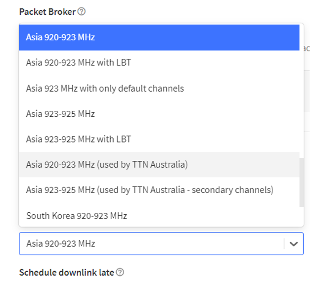Click the Packet Broker section label
This screenshot has width=319, height=283.
[47, 12]
